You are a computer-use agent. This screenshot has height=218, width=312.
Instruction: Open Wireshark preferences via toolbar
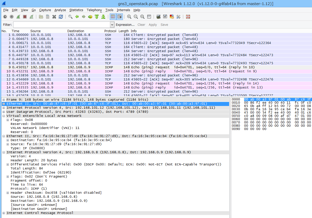(x=178, y=16)
